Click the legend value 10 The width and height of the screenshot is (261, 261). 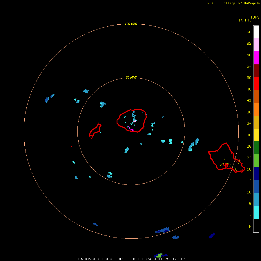coord(249,192)
